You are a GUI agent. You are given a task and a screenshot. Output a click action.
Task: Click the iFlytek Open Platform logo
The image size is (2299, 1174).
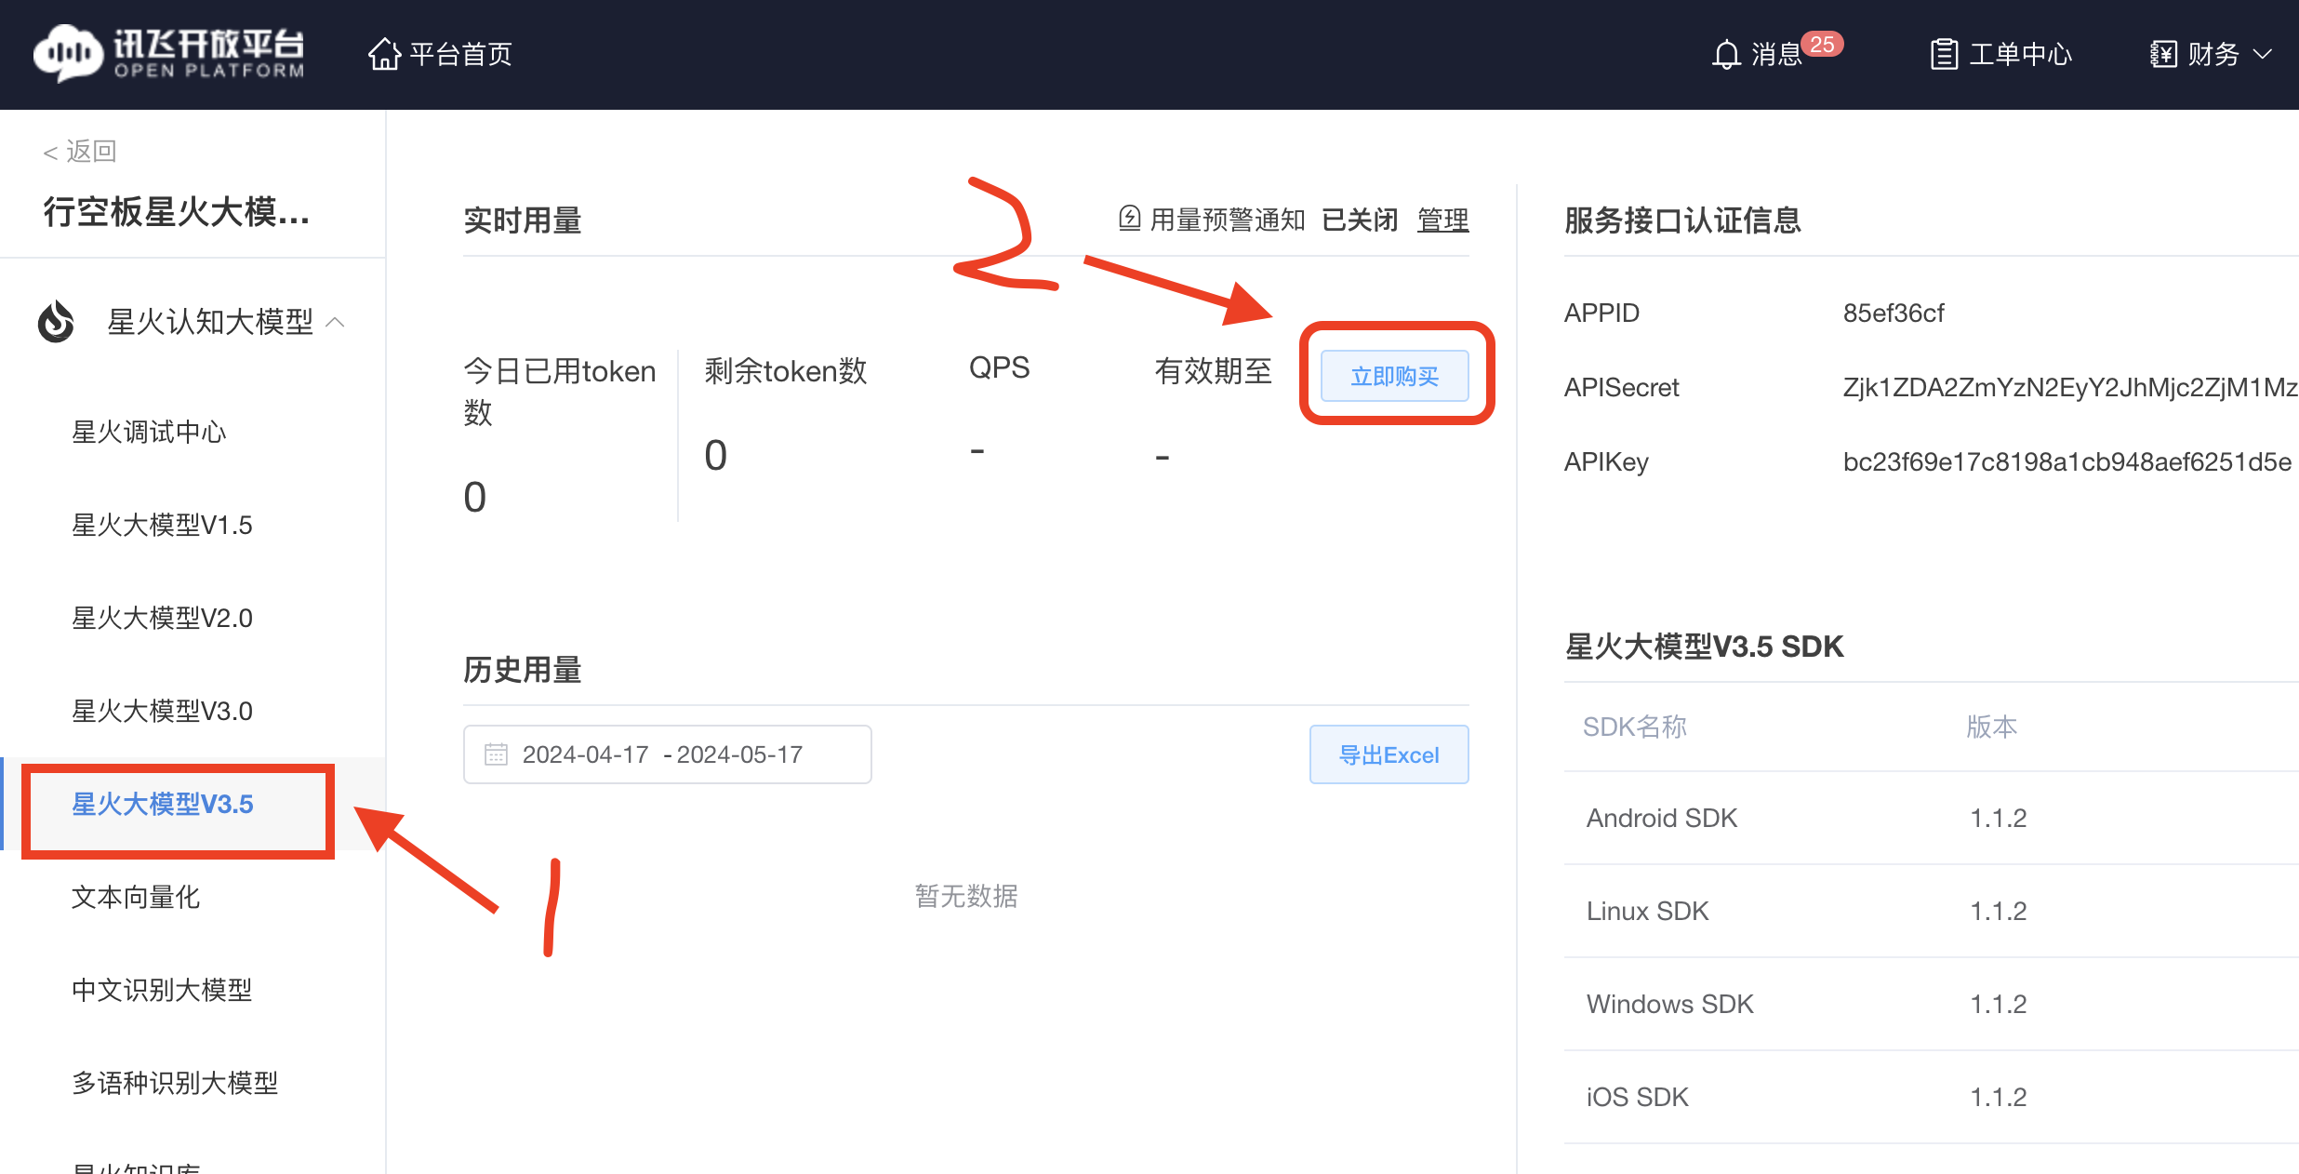(x=168, y=53)
